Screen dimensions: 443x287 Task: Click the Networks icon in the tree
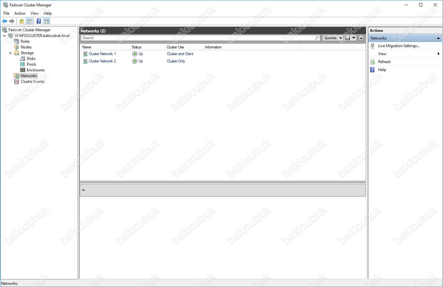tap(17, 76)
